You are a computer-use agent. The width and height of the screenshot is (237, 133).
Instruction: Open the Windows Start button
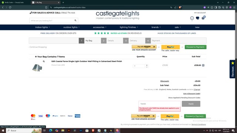point(3,130)
